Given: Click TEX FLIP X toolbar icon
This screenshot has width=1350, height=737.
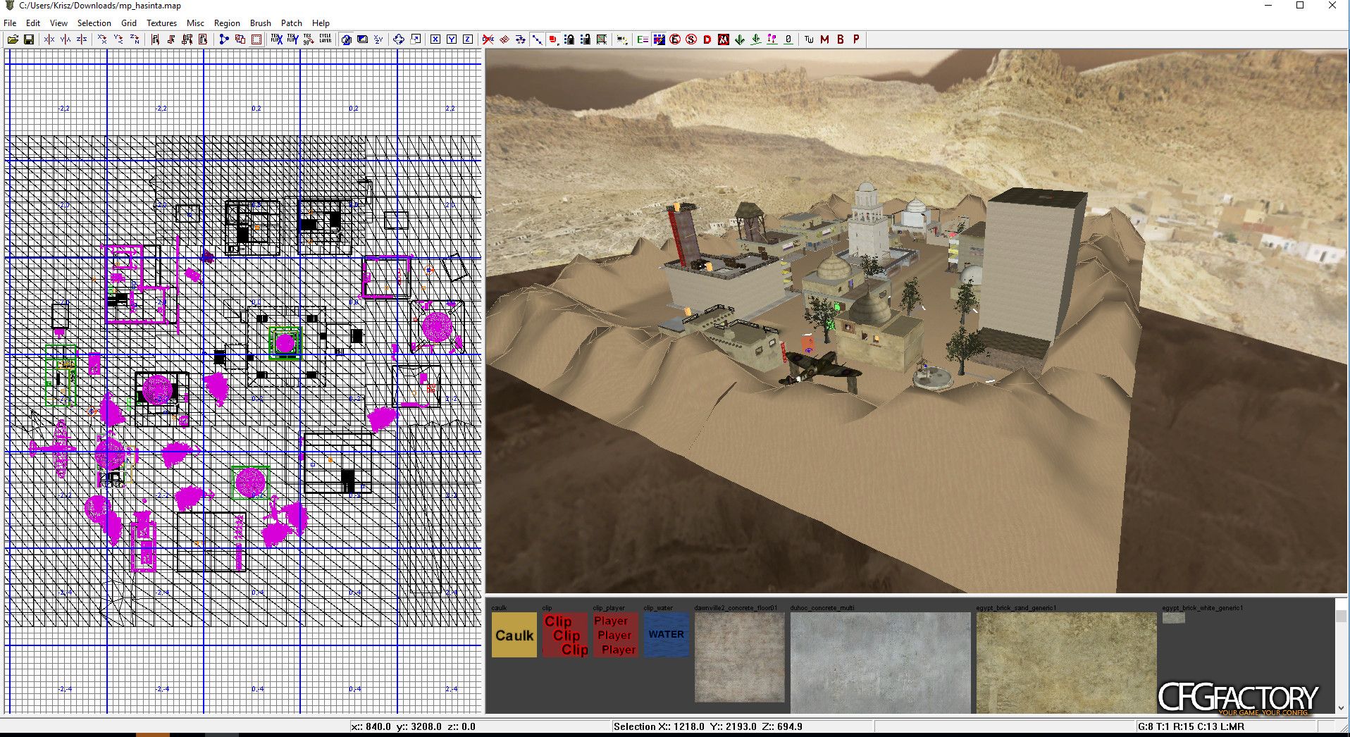Looking at the screenshot, I should tap(276, 39).
